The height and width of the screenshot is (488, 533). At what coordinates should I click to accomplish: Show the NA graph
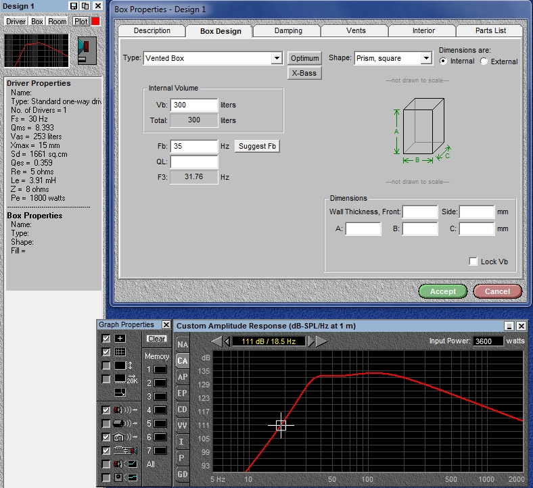point(183,344)
